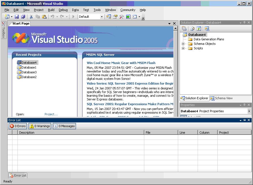Open the Redo history dropdown arrow

pyautogui.click(x=67, y=17)
